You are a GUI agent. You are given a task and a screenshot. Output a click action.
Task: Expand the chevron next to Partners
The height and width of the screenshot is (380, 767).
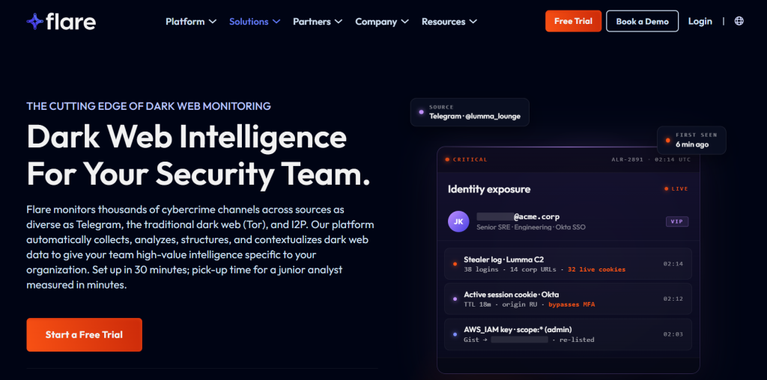(339, 22)
